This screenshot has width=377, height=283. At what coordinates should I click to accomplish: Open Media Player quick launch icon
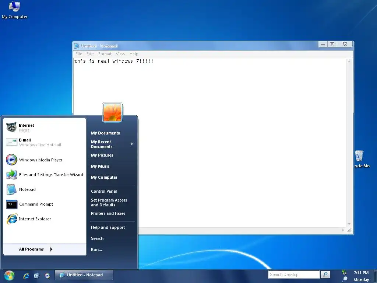coord(47,276)
